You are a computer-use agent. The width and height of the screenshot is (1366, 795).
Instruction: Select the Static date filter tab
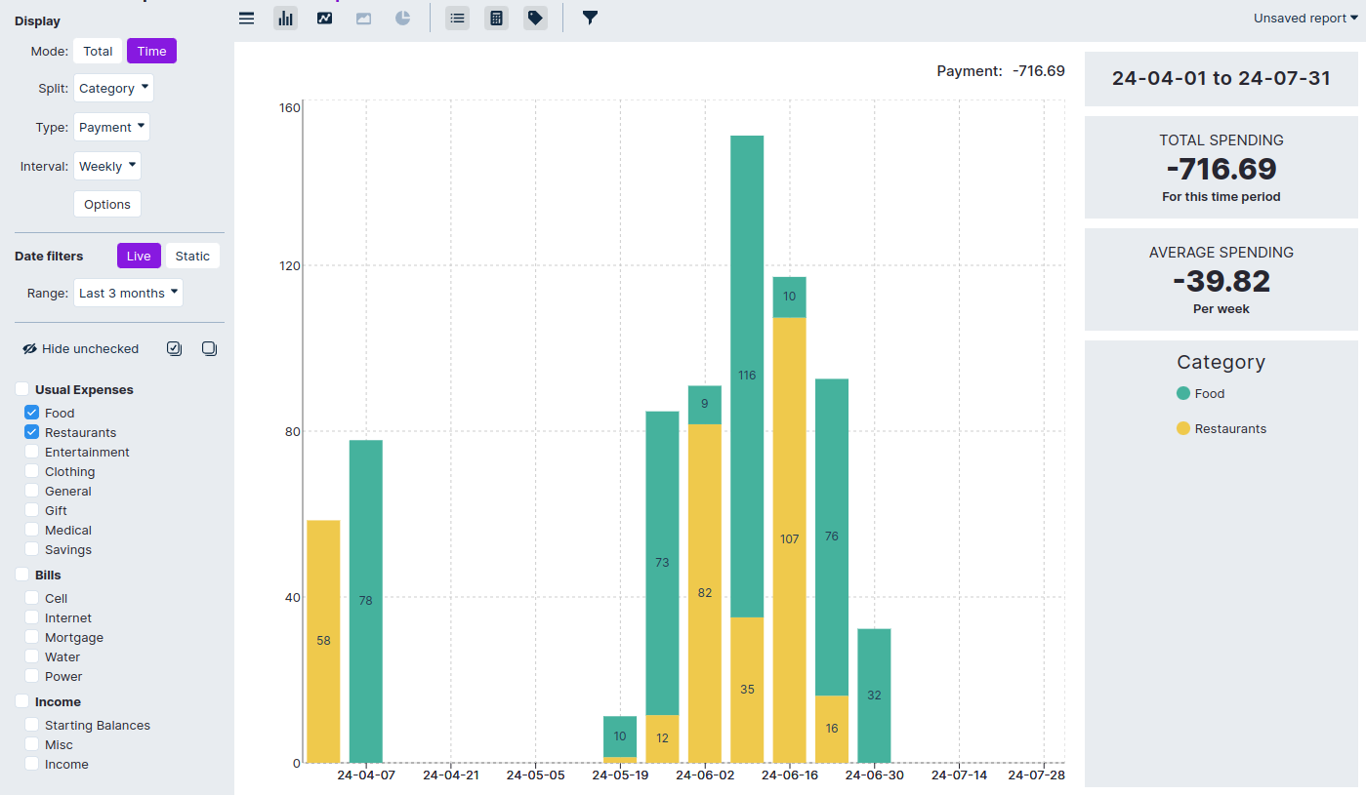pos(192,256)
